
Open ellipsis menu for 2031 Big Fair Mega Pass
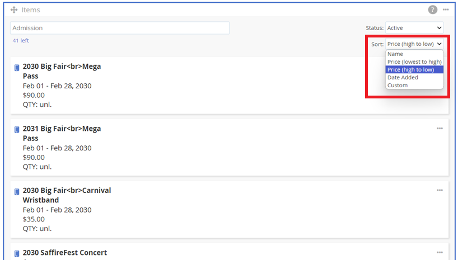coord(440,129)
